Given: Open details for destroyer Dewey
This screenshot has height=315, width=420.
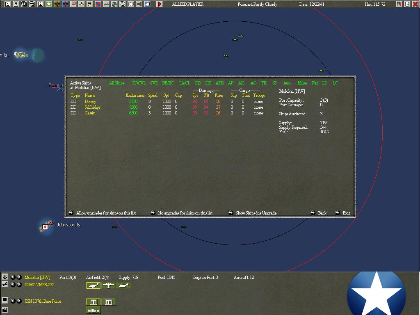Looking at the screenshot, I should (x=90, y=102).
